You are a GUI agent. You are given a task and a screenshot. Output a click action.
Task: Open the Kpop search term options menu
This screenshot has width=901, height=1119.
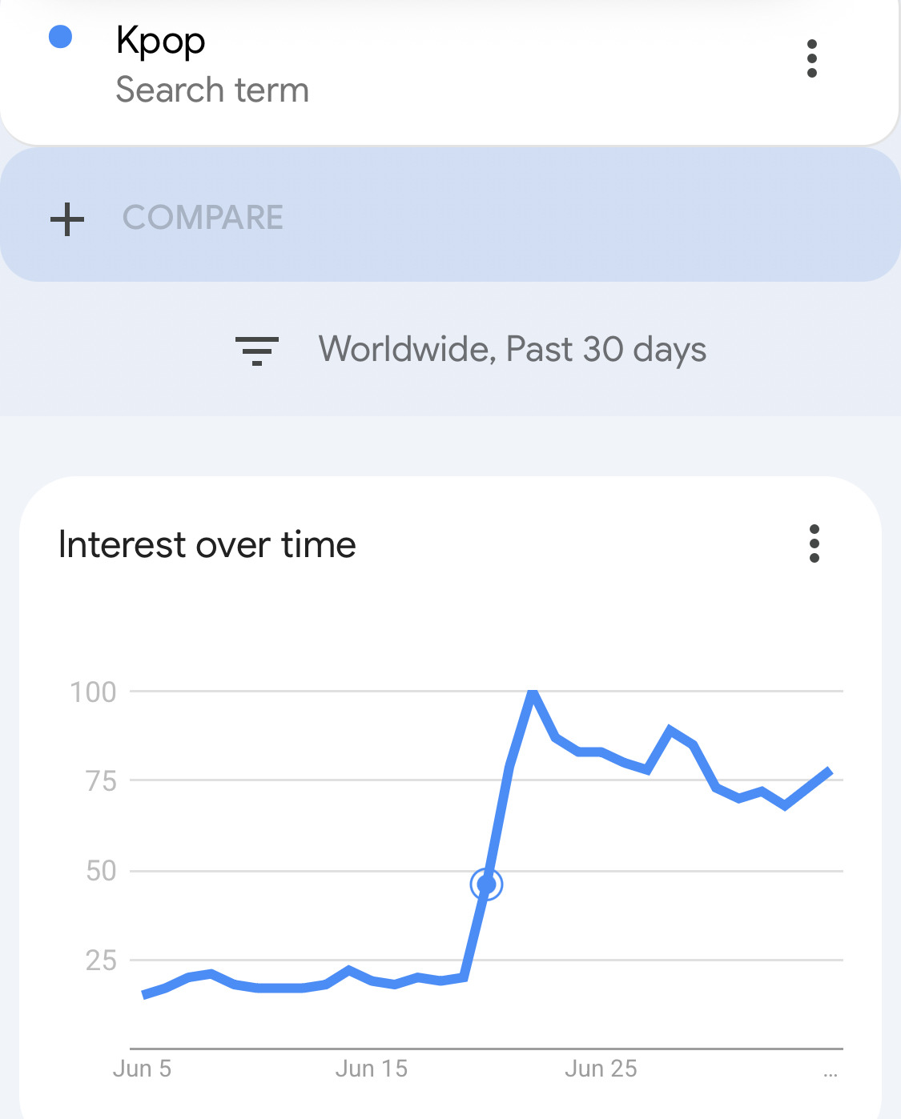click(812, 58)
